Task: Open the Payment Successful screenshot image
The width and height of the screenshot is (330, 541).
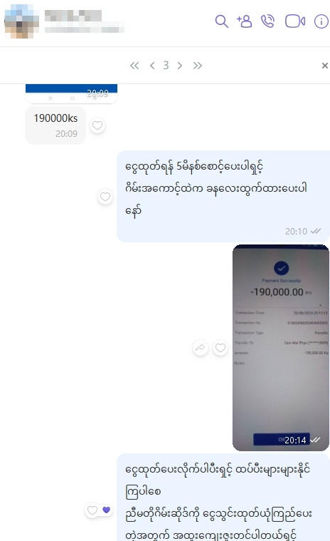Action: click(x=281, y=348)
